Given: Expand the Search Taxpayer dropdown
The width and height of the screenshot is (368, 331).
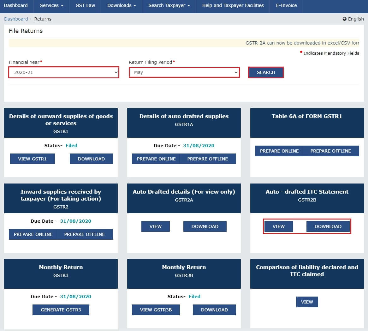Looking at the screenshot, I should 169,5.
